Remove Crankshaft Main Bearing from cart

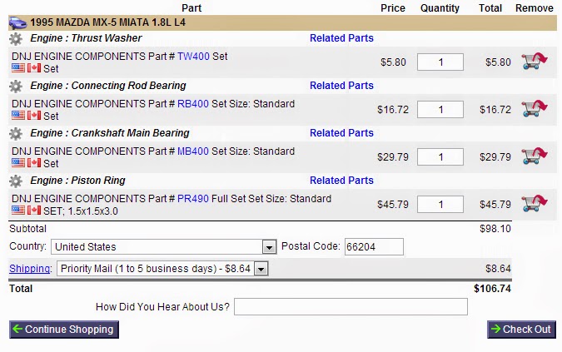(534, 156)
